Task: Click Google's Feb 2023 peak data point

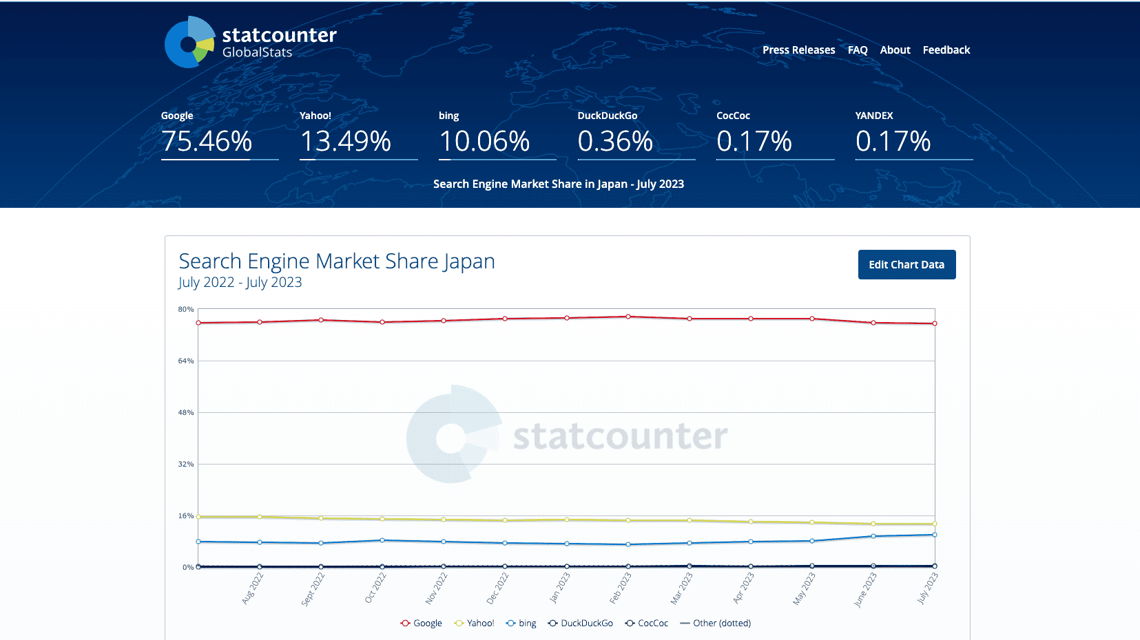Action: pyautogui.click(x=628, y=317)
